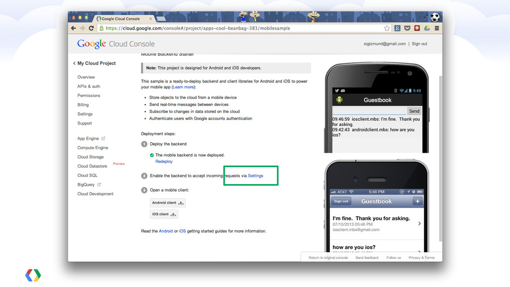
Task: Open Overview in the sidebar
Action: pos(86,77)
